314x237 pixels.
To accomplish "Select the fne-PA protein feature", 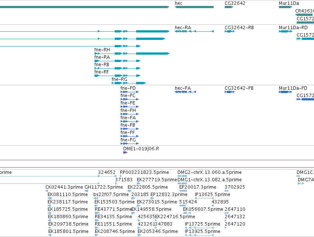I will [130, 121].
